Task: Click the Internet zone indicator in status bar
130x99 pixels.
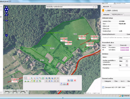Action: point(126,96)
